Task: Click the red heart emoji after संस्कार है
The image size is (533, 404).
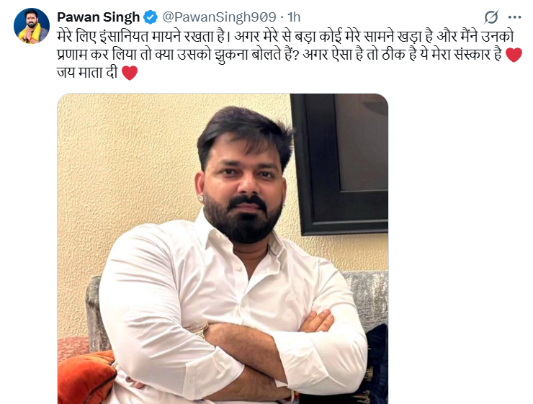Action: point(514,55)
